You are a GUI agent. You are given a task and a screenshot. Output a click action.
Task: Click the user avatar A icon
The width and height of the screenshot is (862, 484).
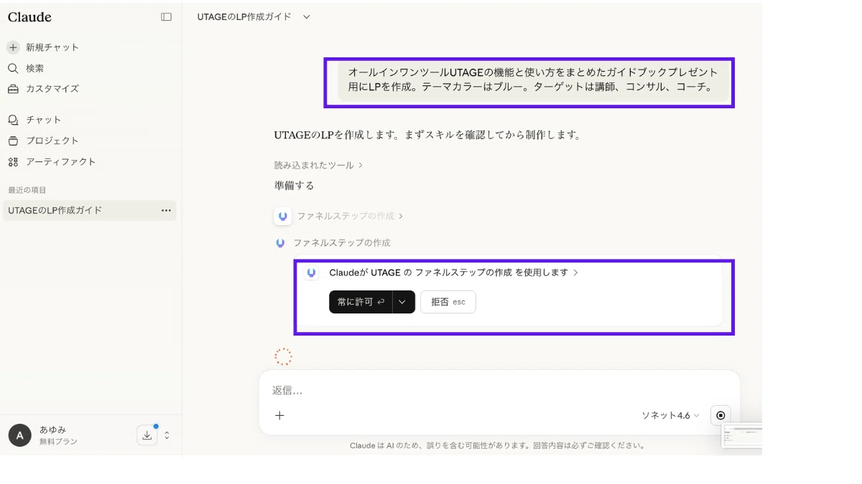[x=19, y=435]
